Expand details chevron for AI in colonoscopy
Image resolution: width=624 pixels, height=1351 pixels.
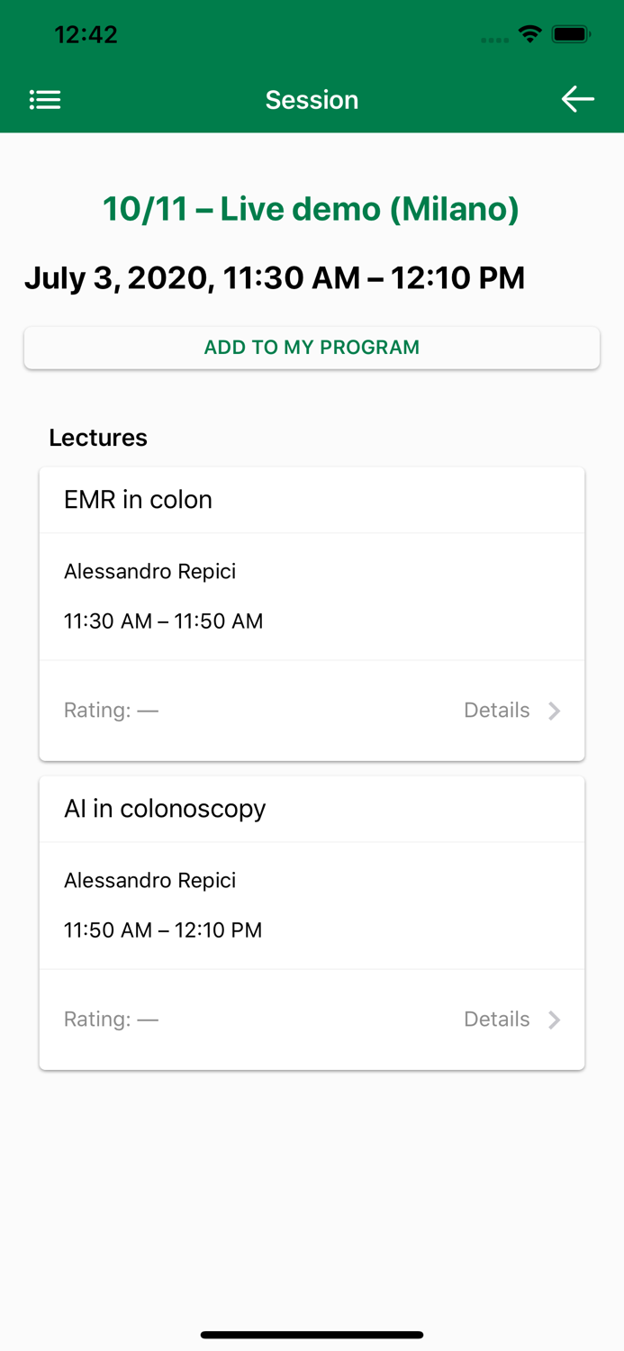pyautogui.click(x=555, y=1020)
